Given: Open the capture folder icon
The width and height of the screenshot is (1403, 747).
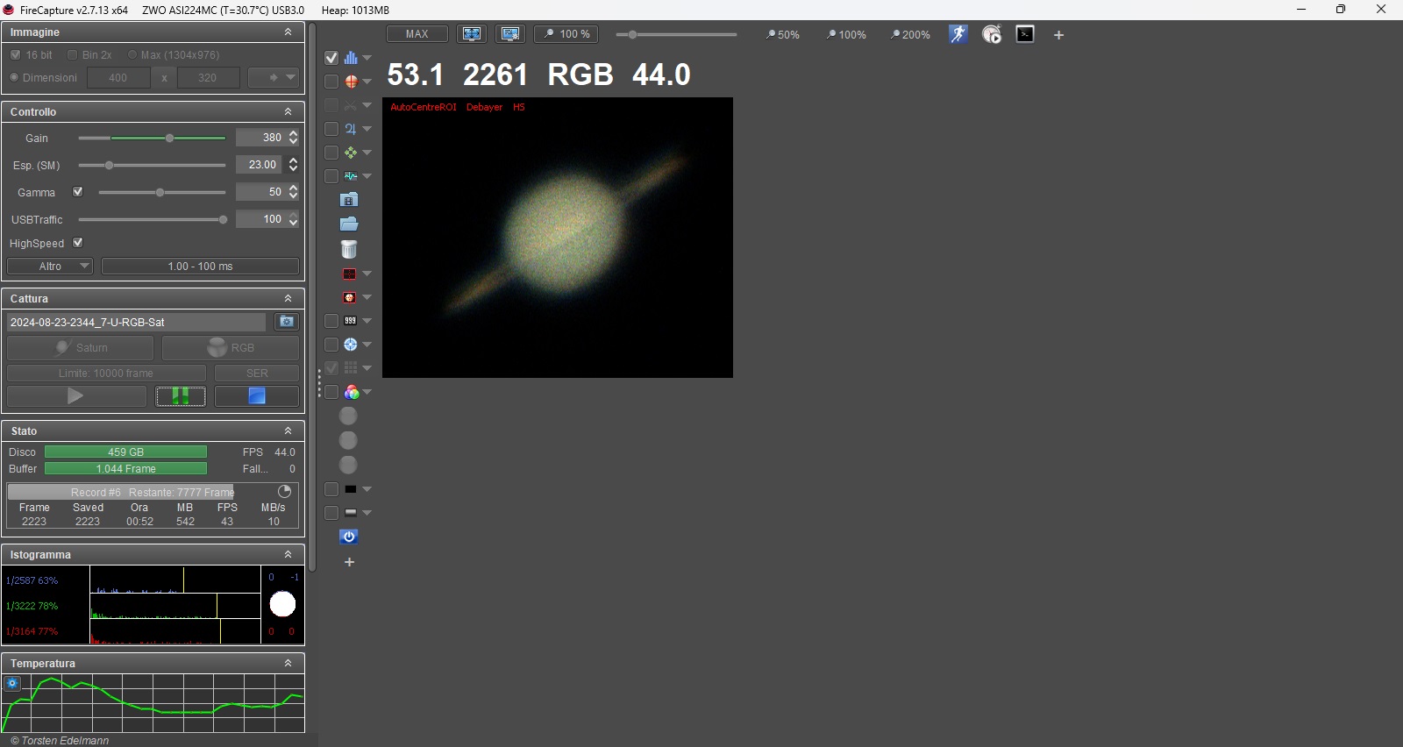Looking at the screenshot, I should coord(349,224).
